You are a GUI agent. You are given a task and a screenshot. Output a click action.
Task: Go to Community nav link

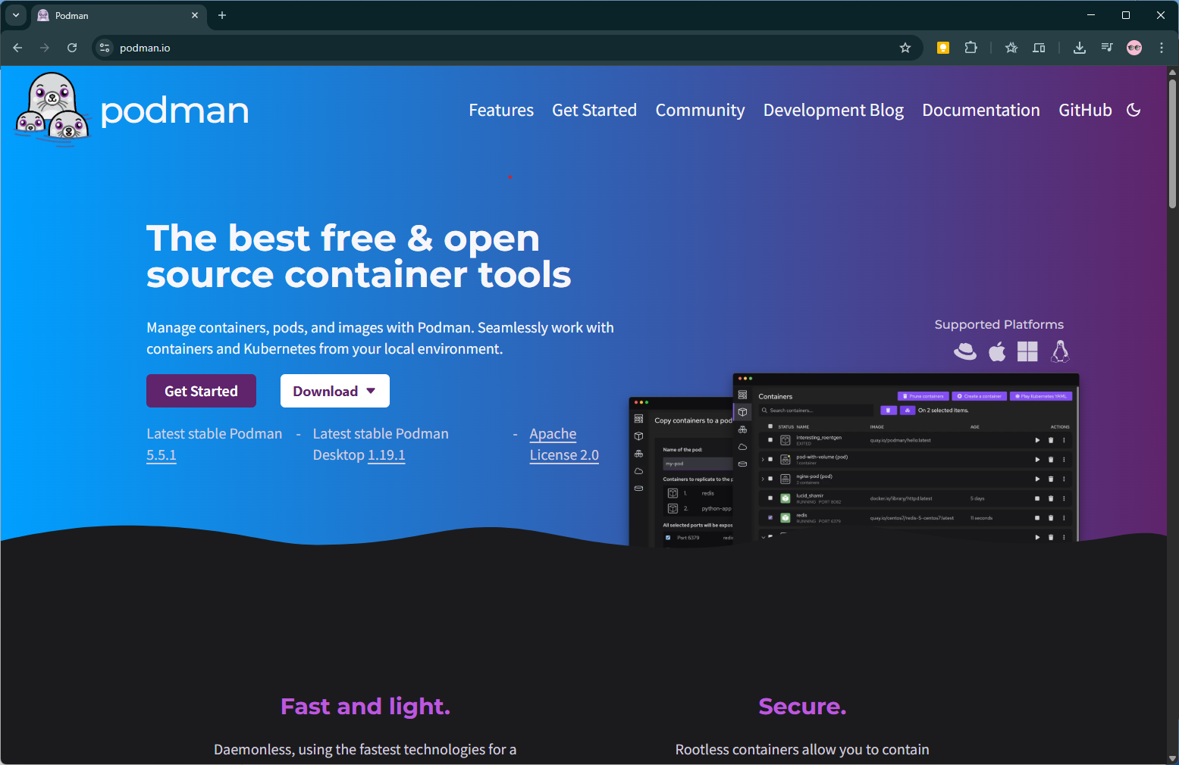click(700, 110)
